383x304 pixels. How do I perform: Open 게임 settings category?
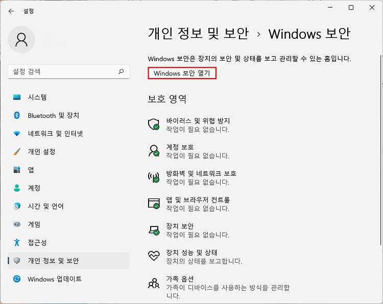(68, 224)
